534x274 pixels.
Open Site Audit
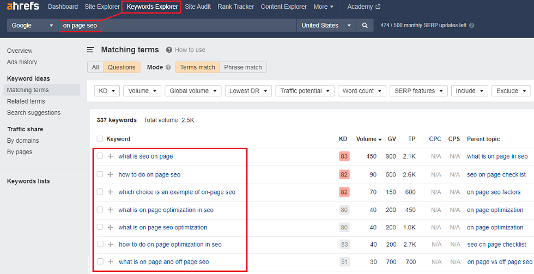pyautogui.click(x=198, y=7)
